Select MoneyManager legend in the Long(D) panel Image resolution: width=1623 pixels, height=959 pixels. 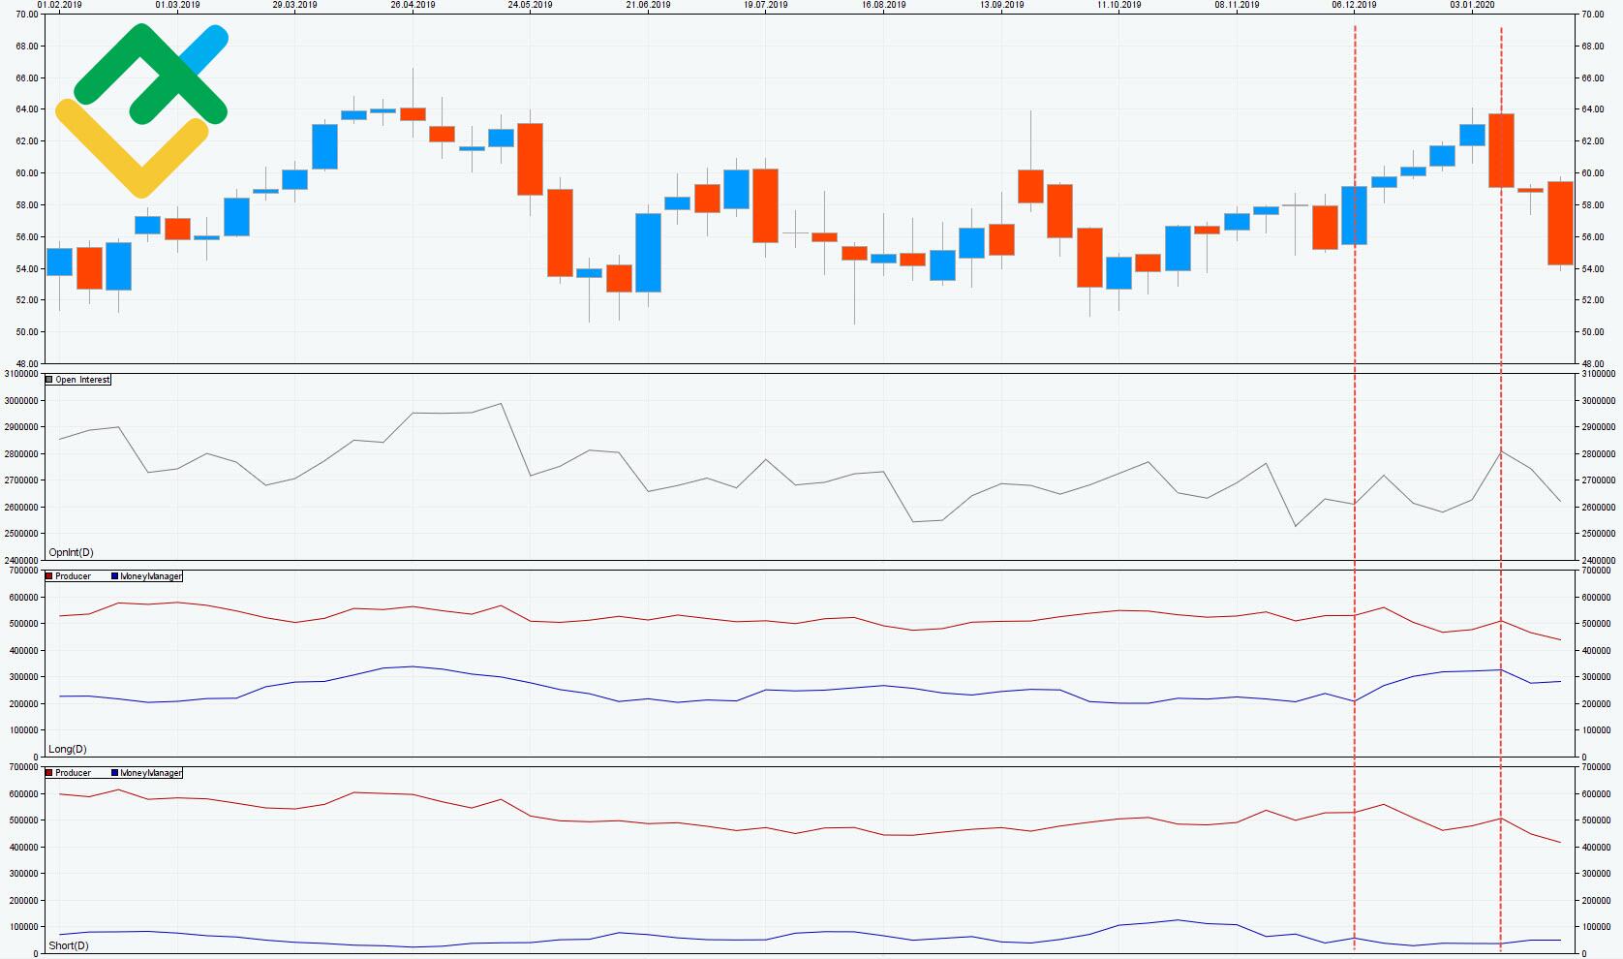[x=151, y=576]
